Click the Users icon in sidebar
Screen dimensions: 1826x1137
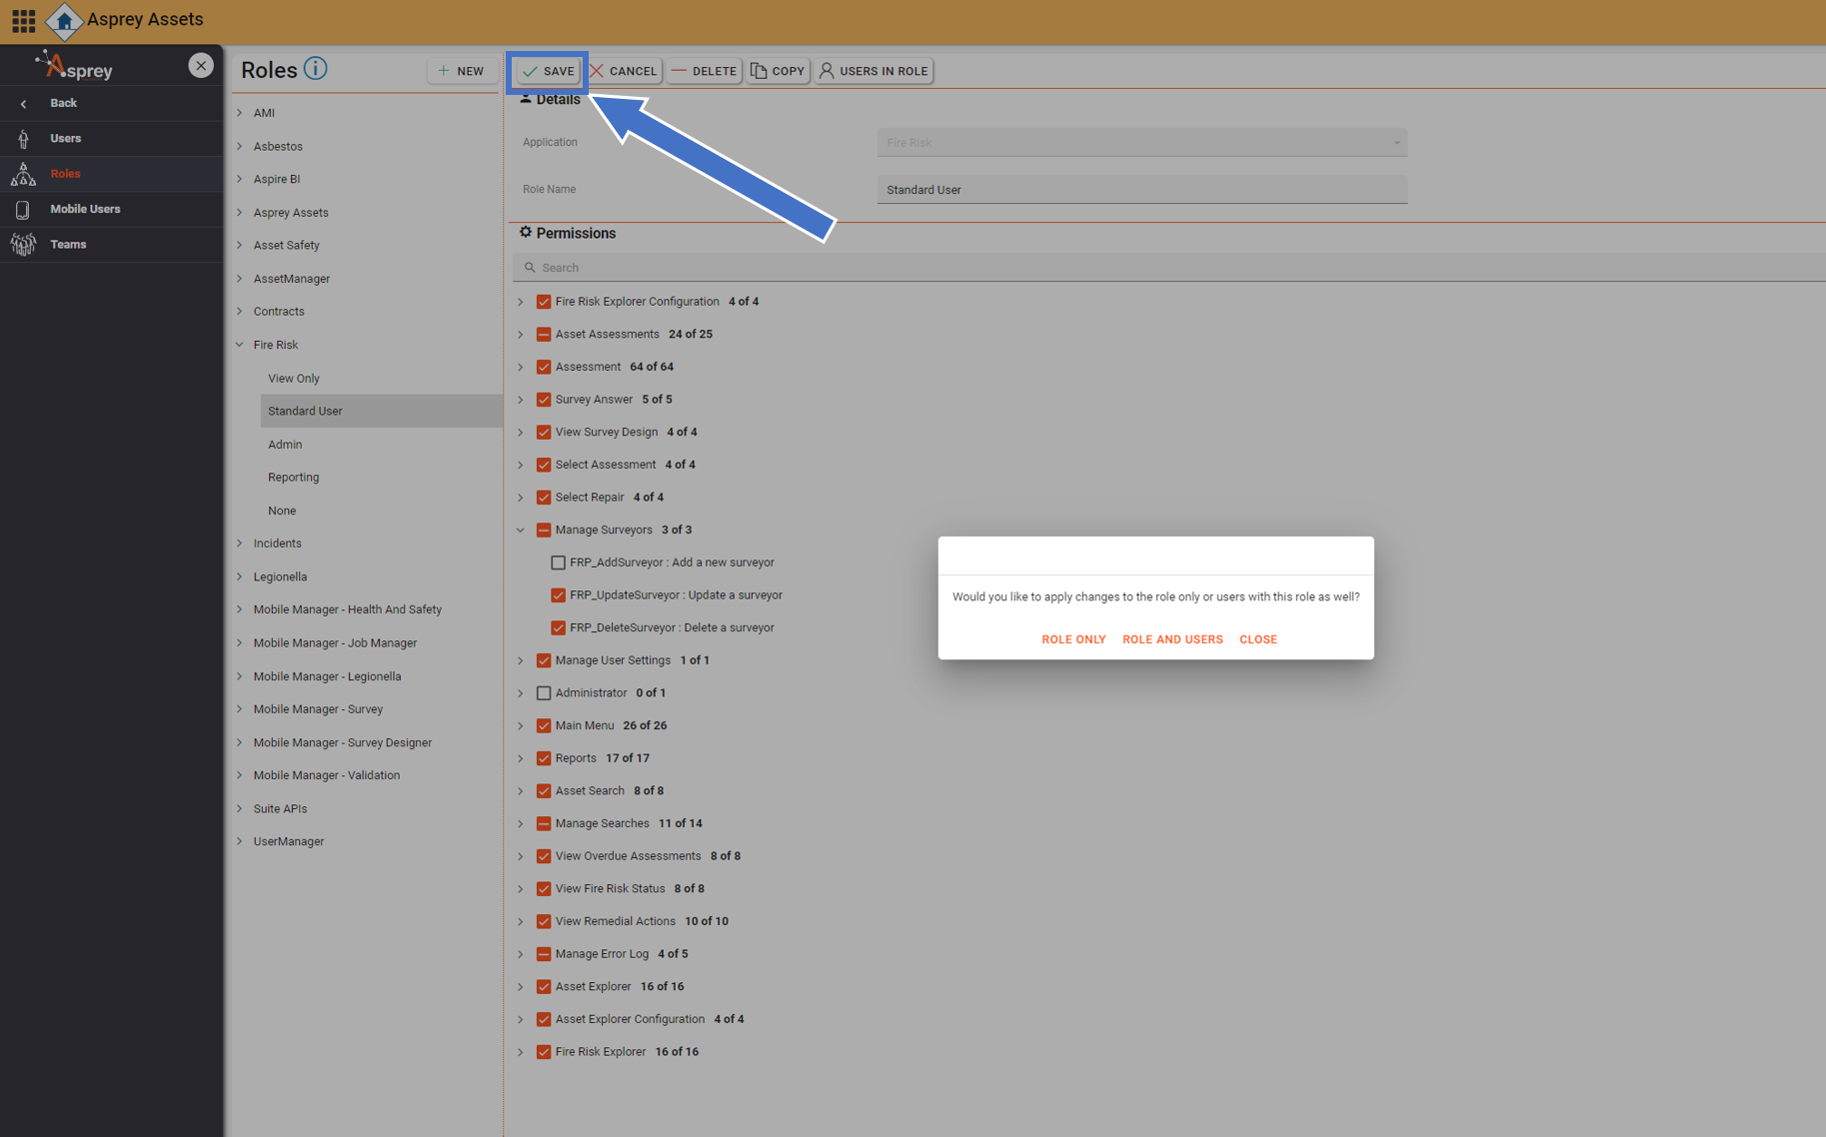[23, 139]
